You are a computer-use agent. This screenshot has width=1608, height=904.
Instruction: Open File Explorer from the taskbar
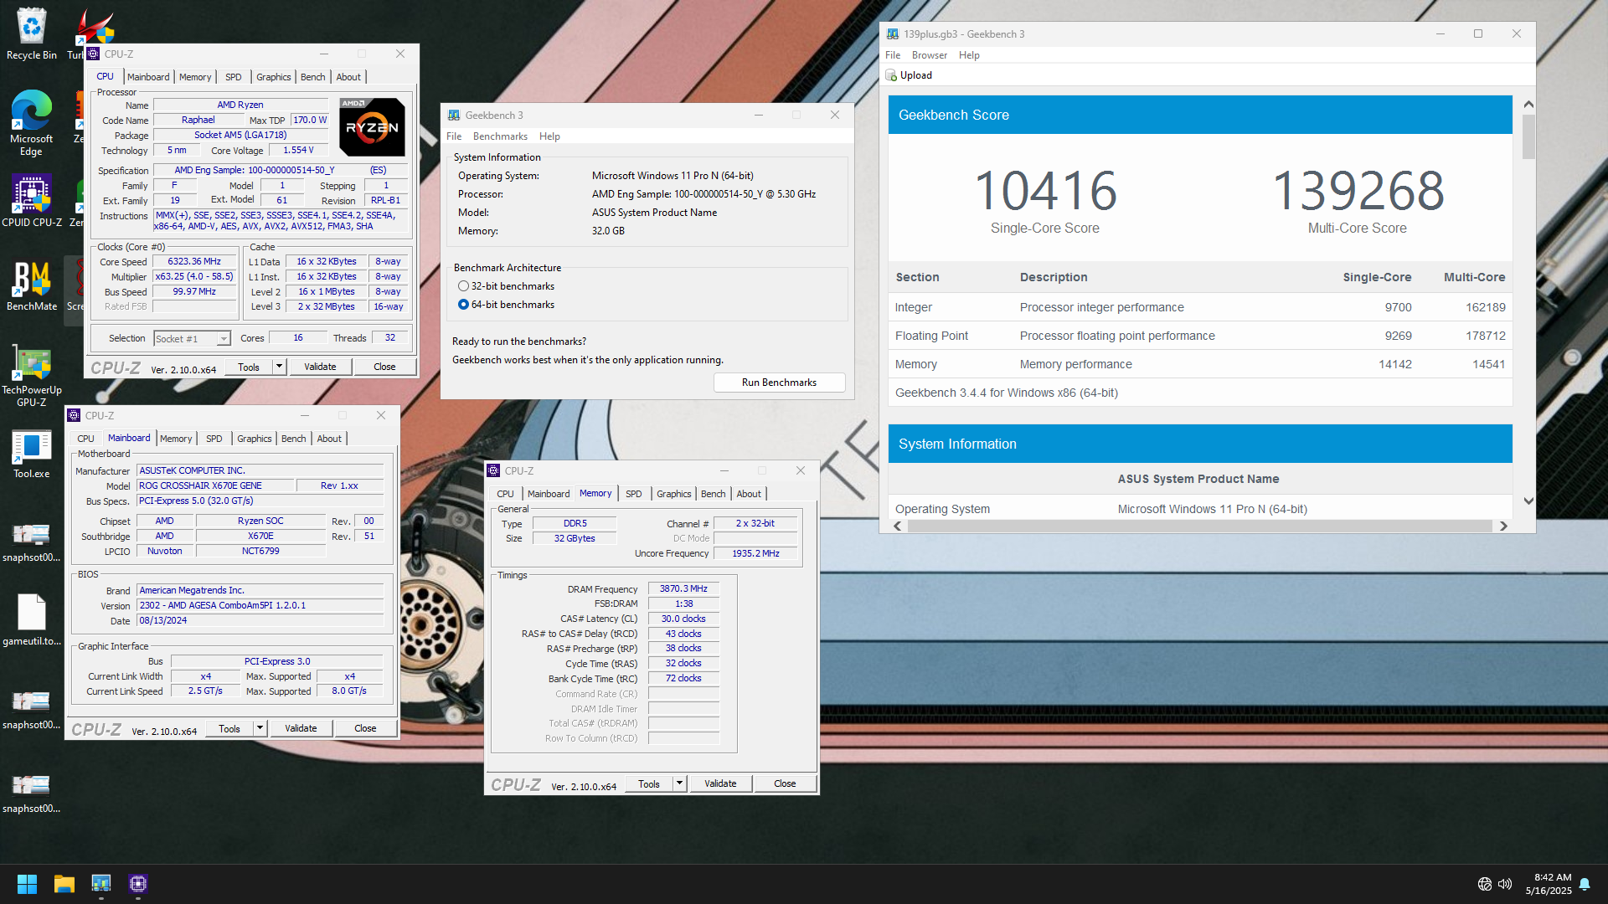[64, 884]
